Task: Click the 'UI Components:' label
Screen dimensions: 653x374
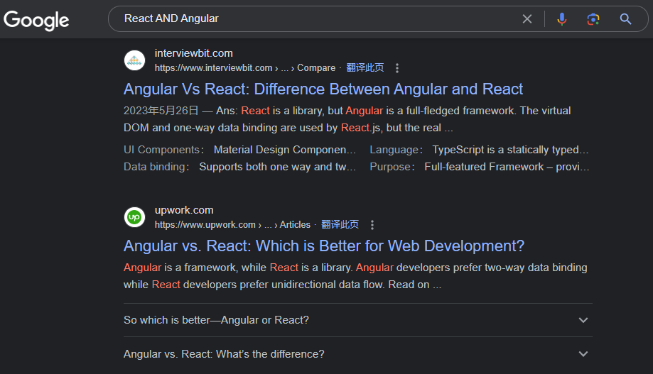Action: click(x=163, y=150)
